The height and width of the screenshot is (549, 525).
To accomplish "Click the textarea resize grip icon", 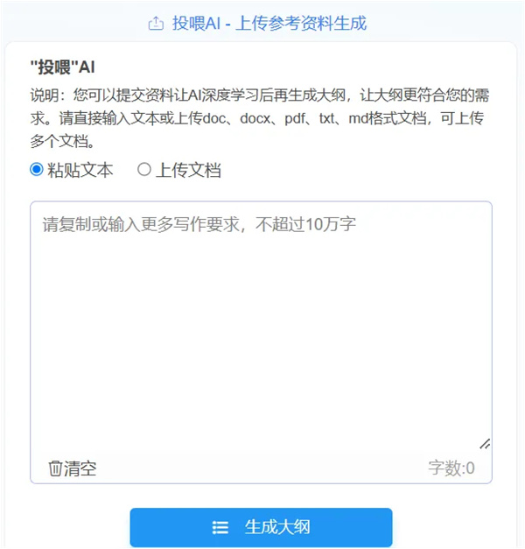I will pos(485,444).
